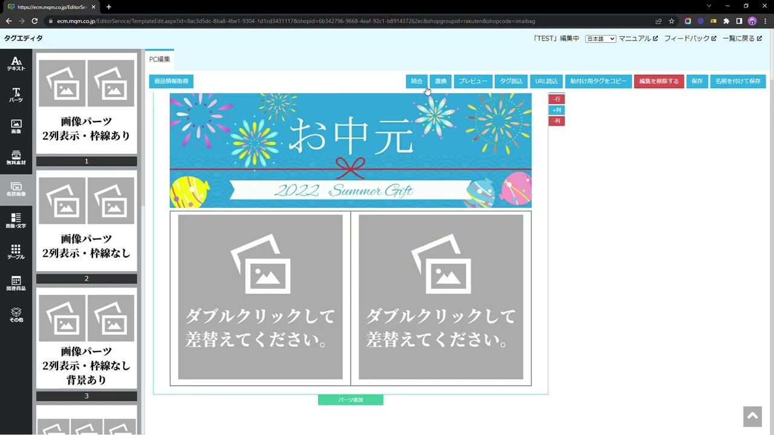Click the 名前を付けて保存 button

pos(738,81)
